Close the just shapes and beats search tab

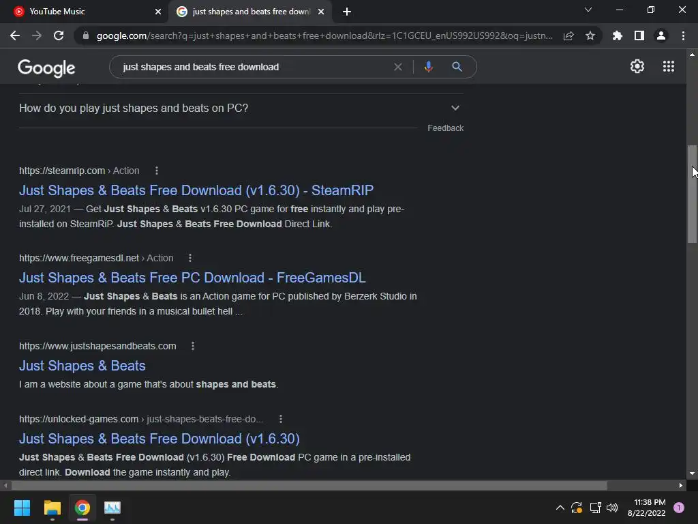321,12
